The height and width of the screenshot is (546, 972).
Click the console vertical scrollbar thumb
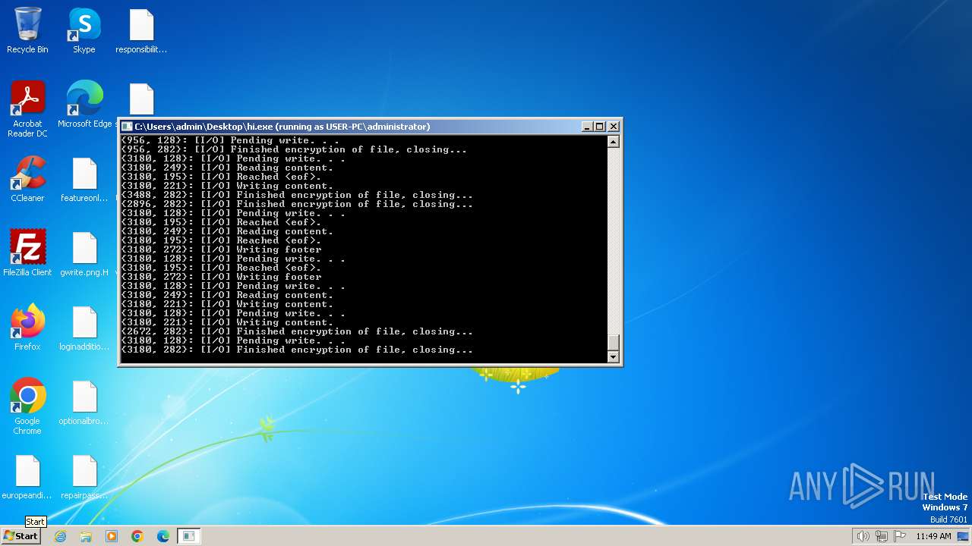[x=614, y=342]
